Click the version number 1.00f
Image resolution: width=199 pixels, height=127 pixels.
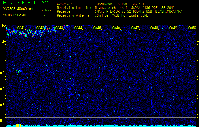click(44, 3)
